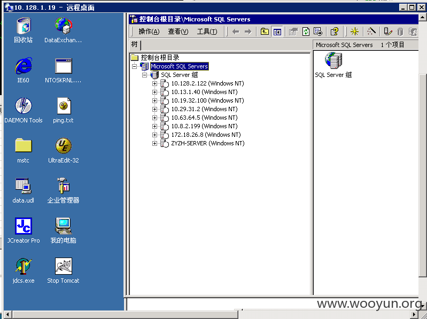
Task: Click the Help toolbar icon
Action: 335,32
